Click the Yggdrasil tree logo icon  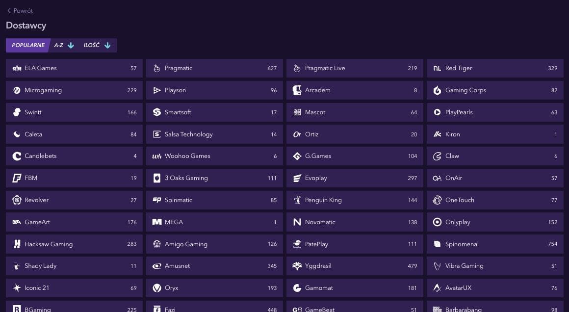point(297,266)
